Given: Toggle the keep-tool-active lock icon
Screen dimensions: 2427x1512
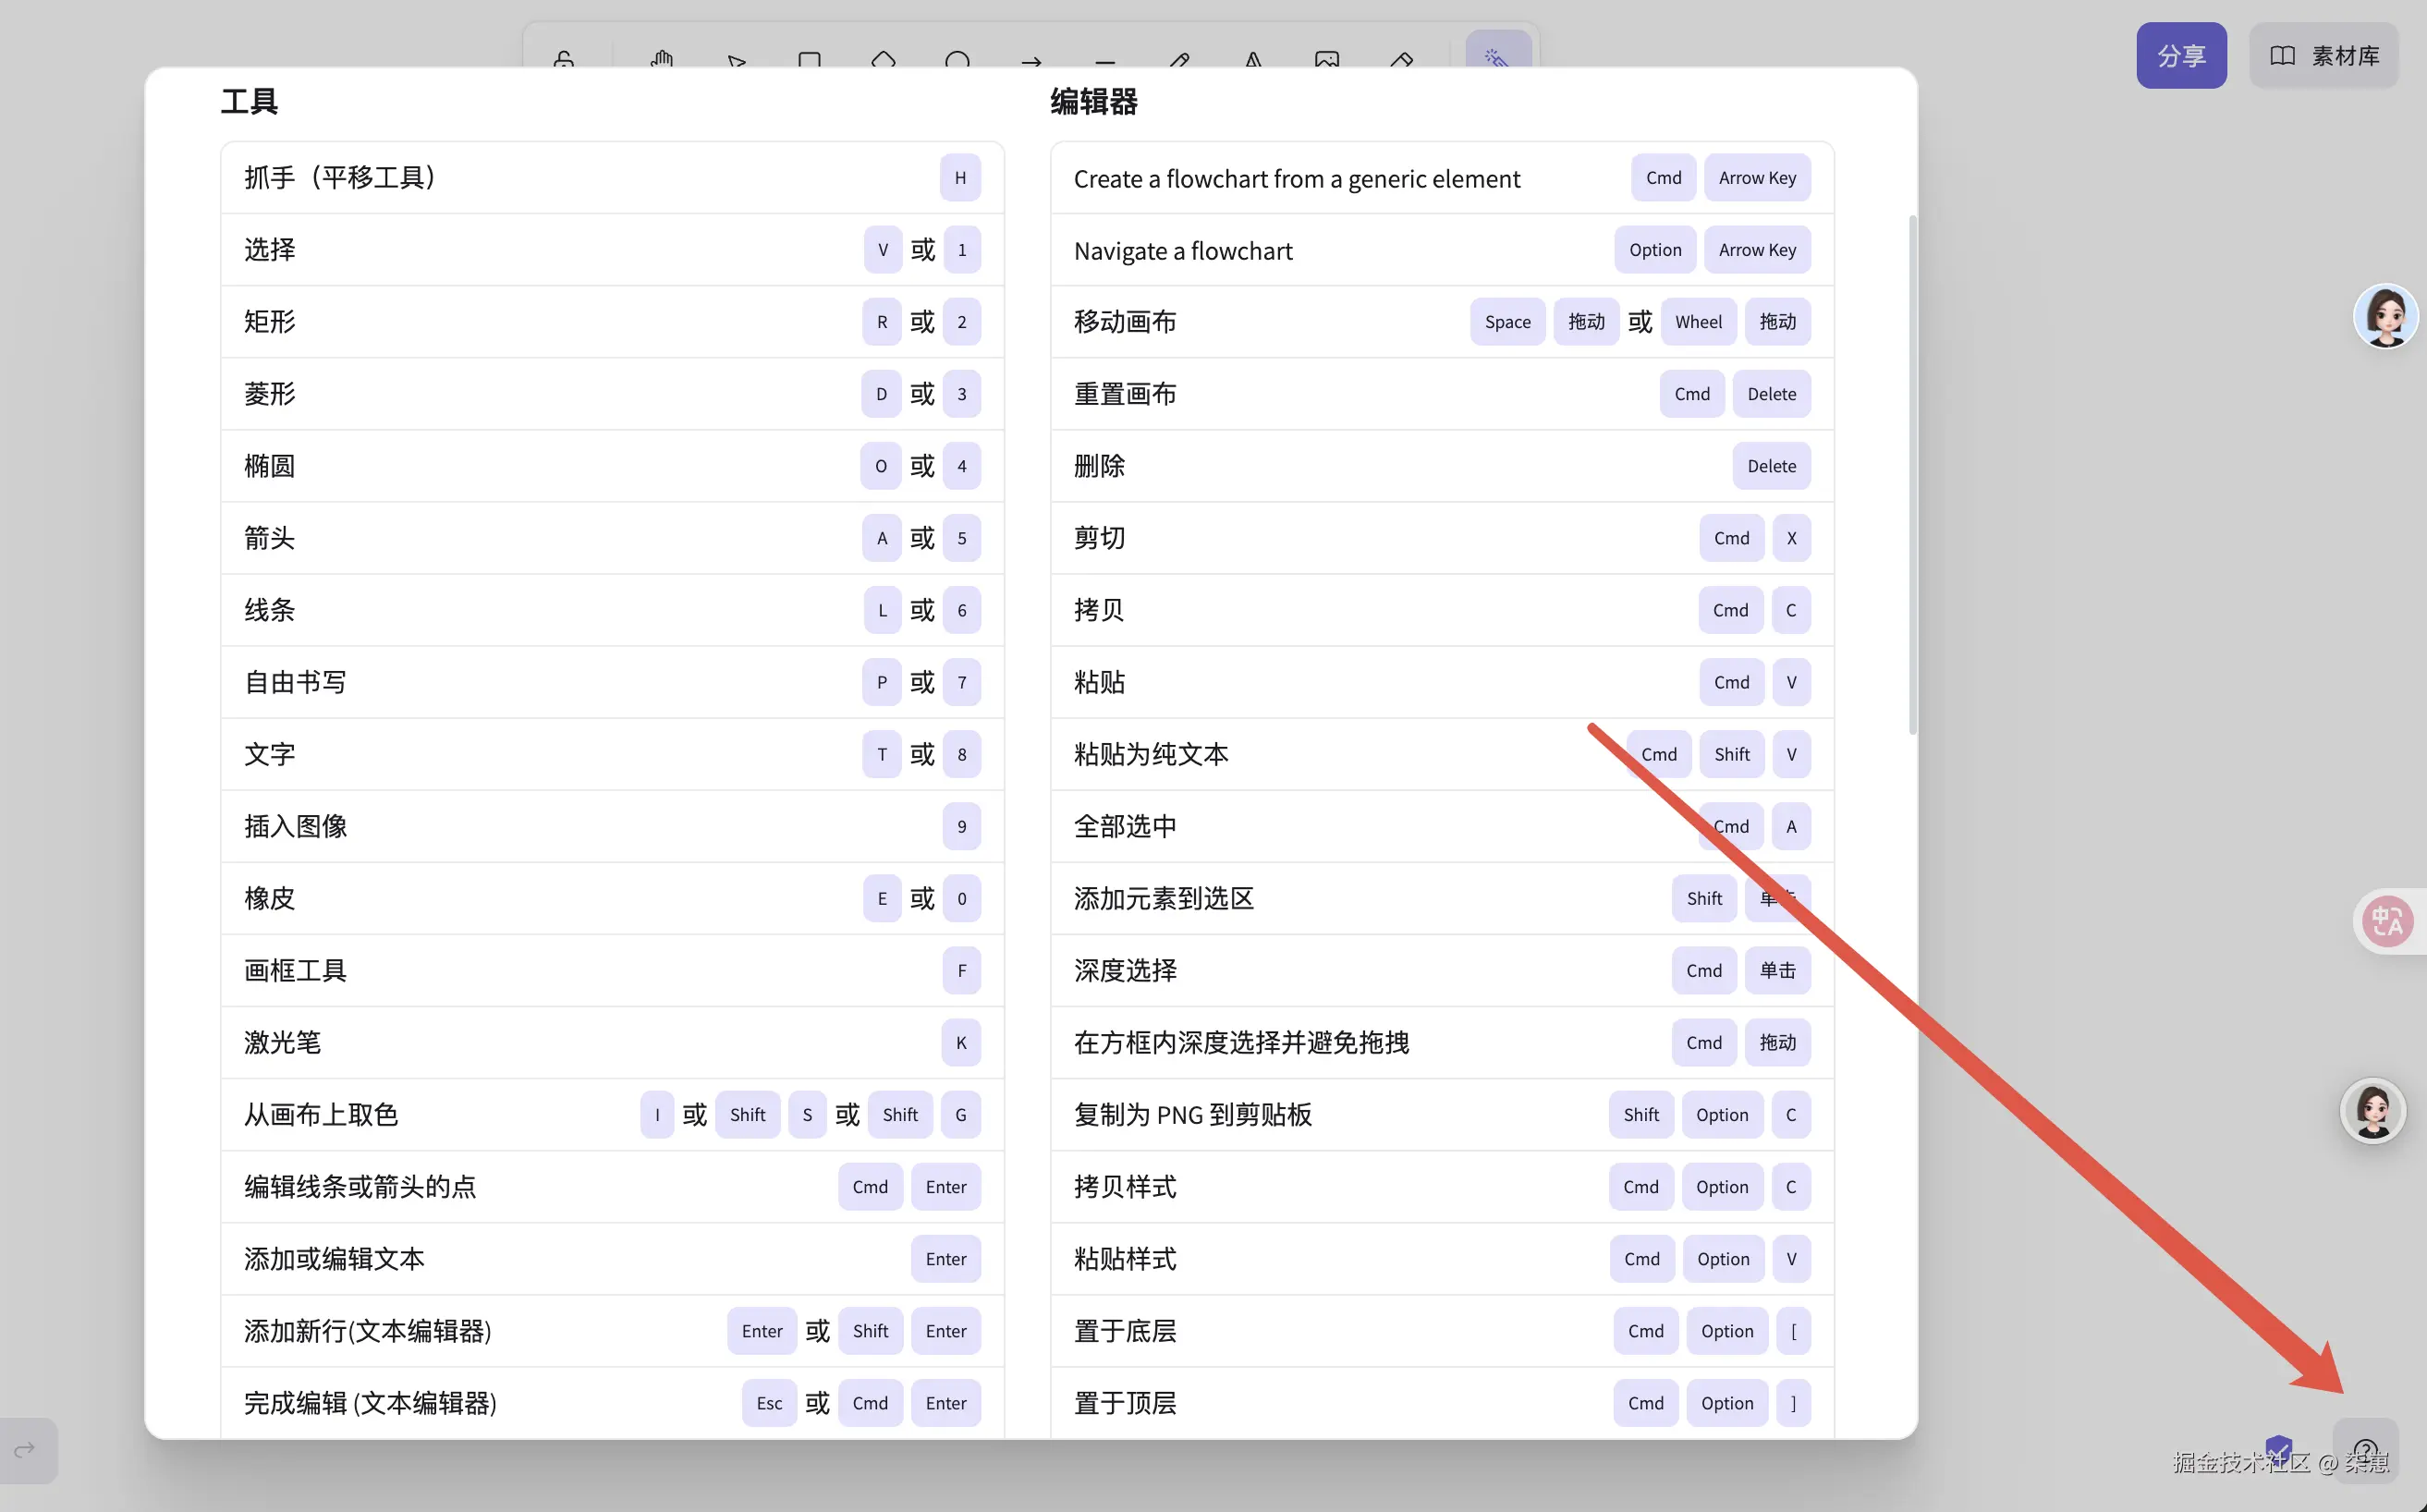Looking at the screenshot, I should point(564,60).
